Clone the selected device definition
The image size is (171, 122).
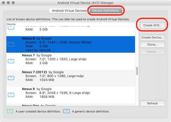(152, 45)
